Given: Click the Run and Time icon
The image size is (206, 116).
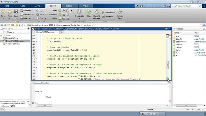Looking at the screenshot, I should 120,12.
